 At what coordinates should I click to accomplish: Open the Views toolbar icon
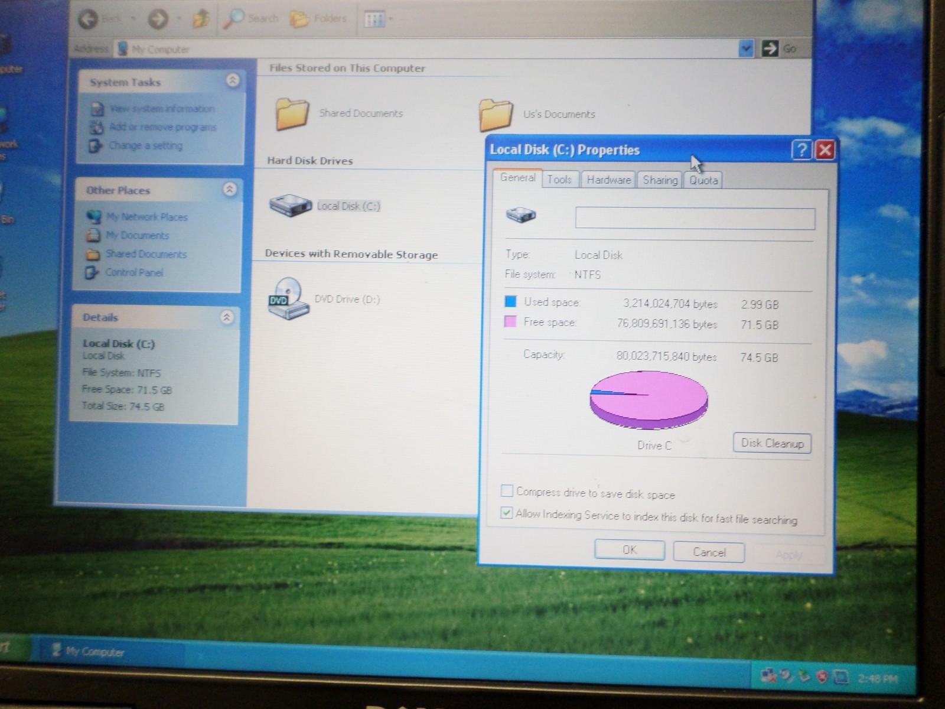[374, 20]
